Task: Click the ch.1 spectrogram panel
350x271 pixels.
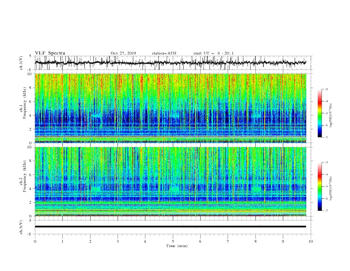Action: 171,108
